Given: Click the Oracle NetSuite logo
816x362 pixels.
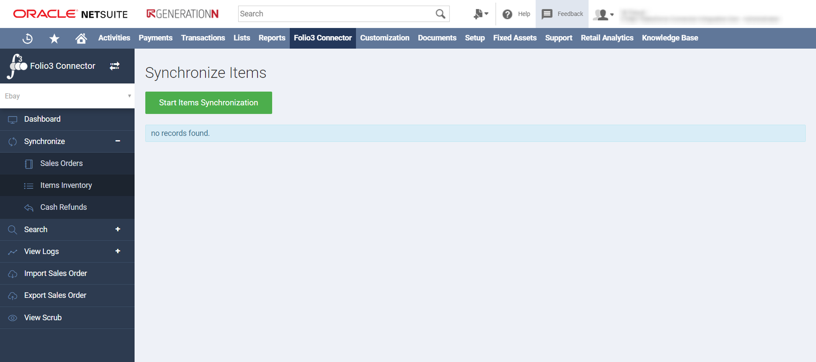Looking at the screenshot, I should (x=70, y=14).
